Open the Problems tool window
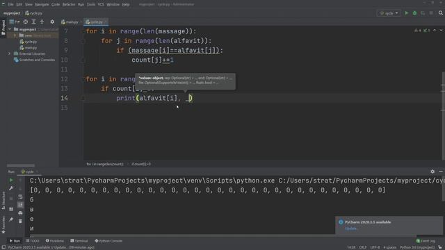The image size is (445, 250). coord(55,241)
